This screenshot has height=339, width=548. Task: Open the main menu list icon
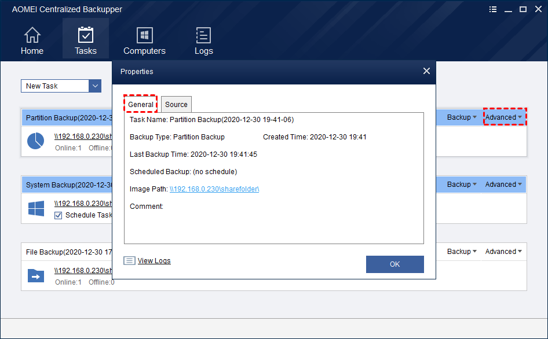pos(493,9)
